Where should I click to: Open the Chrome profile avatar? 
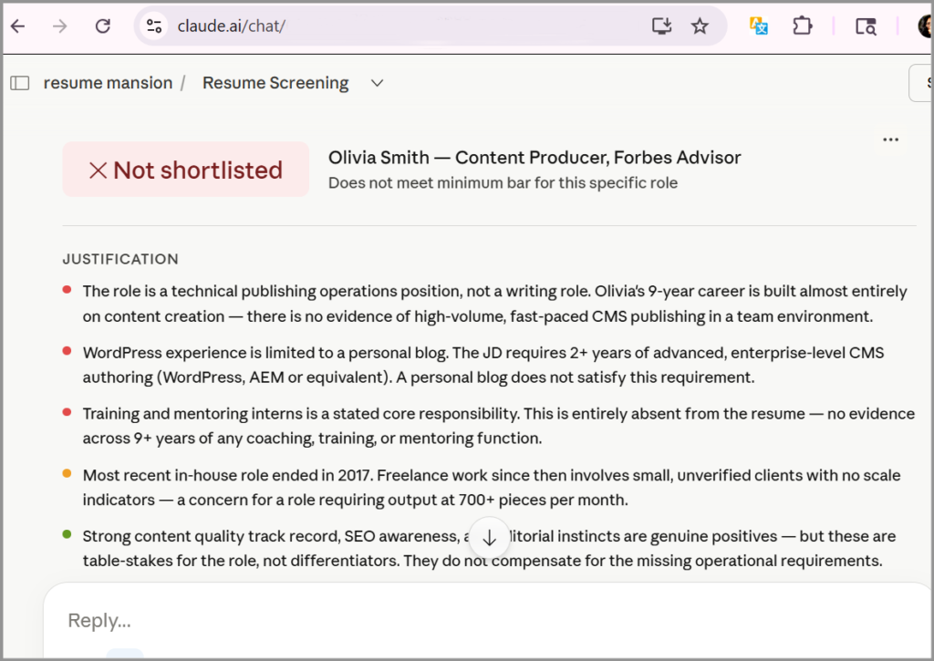pos(925,26)
